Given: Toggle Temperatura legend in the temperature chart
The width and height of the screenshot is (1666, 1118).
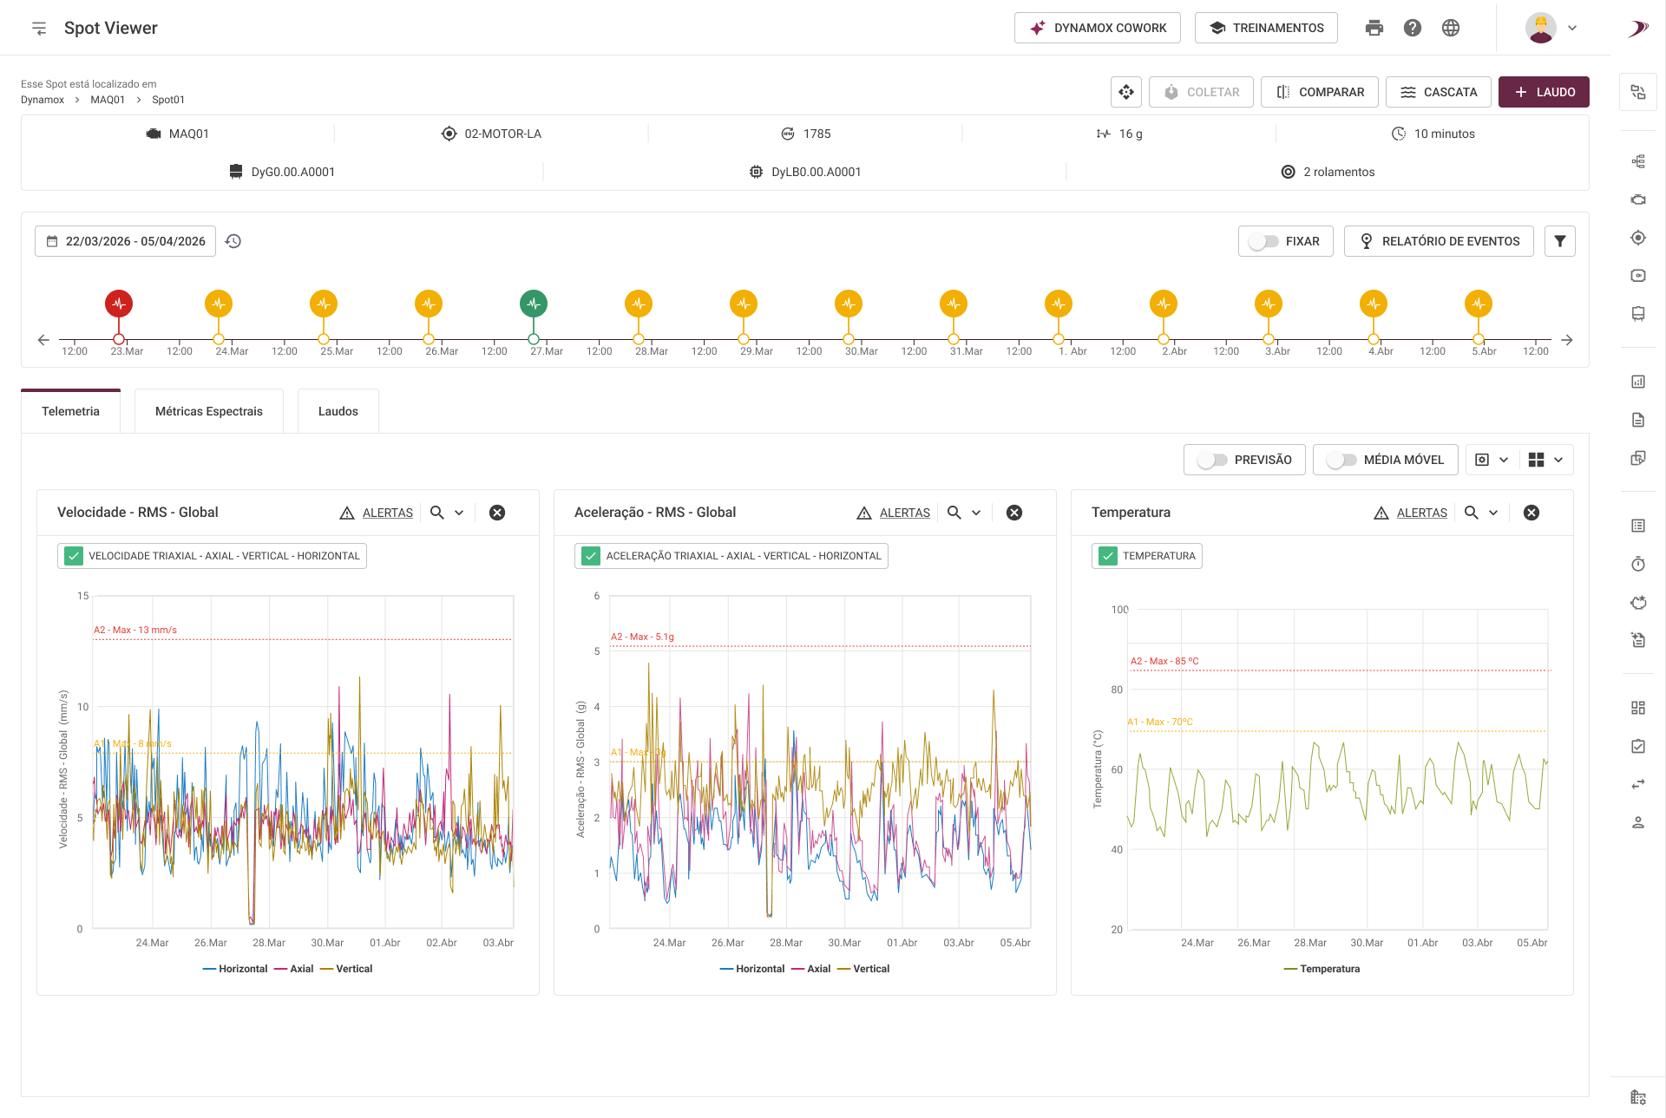Looking at the screenshot, I should click(x=1322, y=969).
